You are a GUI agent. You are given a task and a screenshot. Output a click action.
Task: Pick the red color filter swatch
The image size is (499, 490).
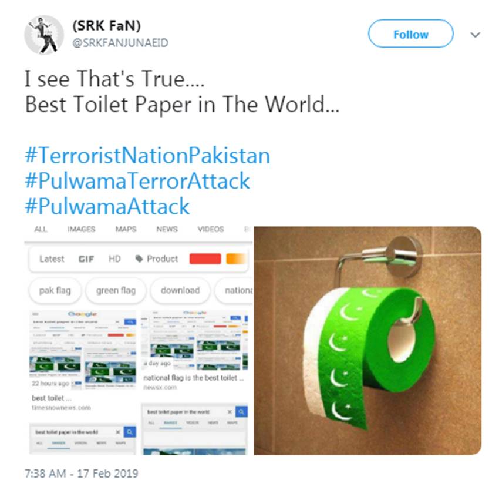[205, 259]
